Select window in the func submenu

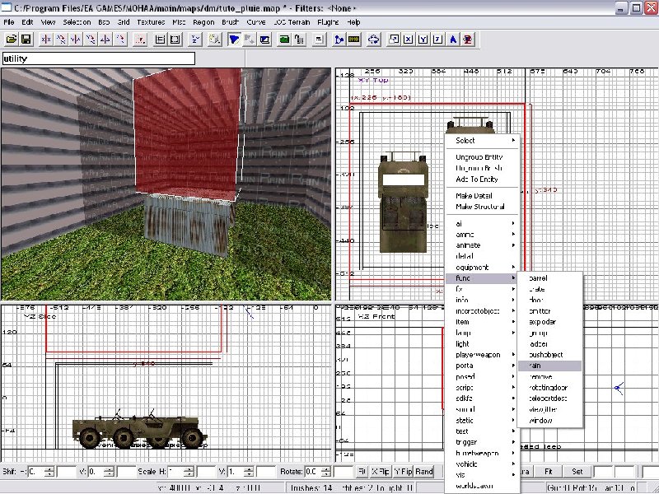(549, 420)
